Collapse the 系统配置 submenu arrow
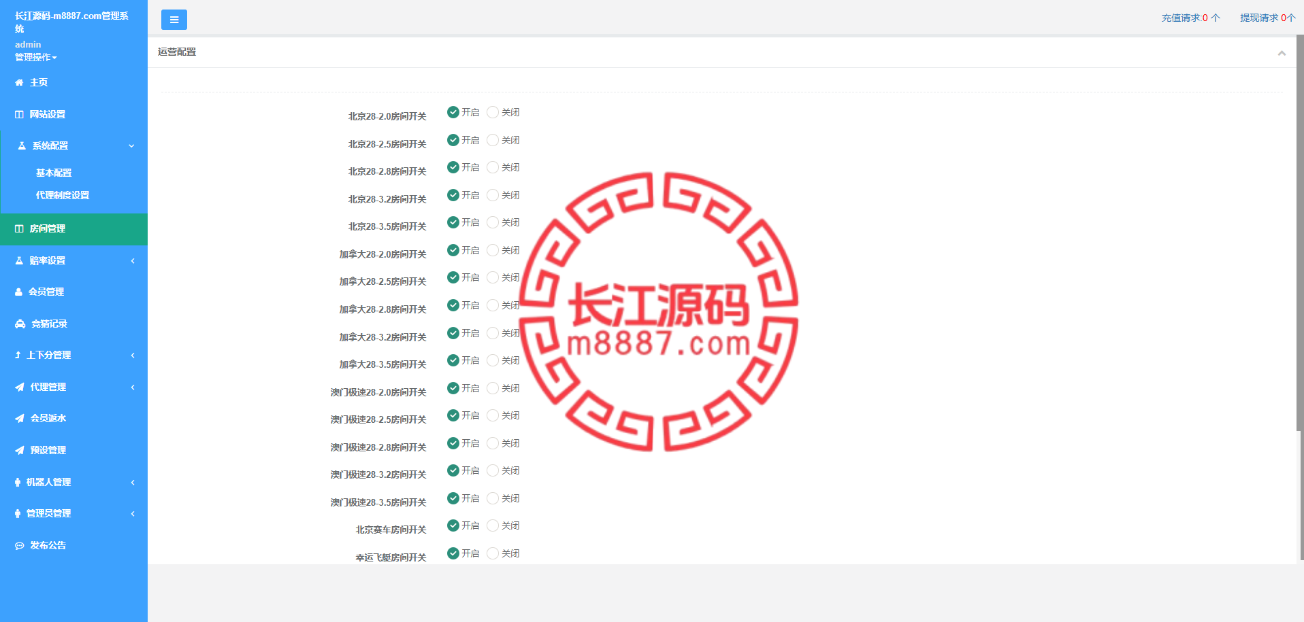This screenshot has height=622, width=1304. coord(131,145)
